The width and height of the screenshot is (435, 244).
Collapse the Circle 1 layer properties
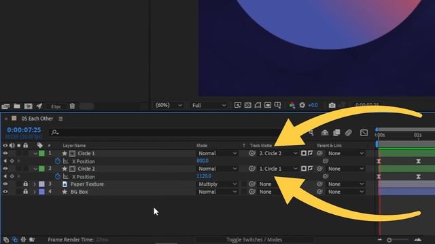(x=35, y=154)
